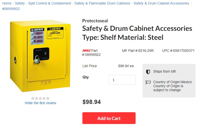Click the MSC logo beside Part number
204x126 pixels.
pos(87,51)
